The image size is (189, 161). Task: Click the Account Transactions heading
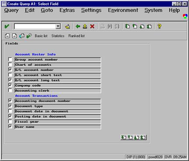[36, 96]
